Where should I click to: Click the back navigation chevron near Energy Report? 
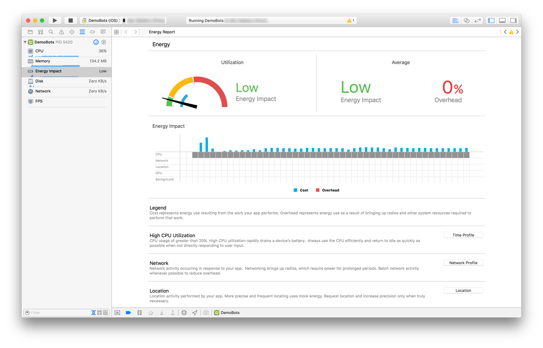pos(125,31)
